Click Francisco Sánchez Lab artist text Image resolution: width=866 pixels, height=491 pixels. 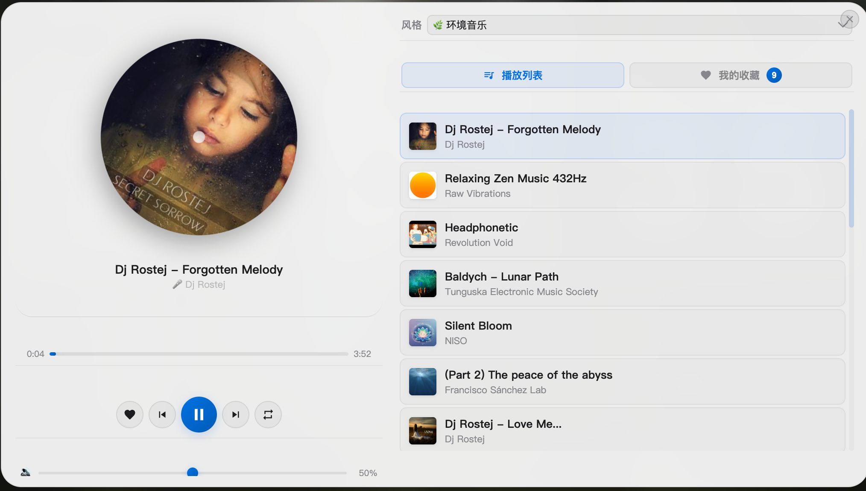(495, 390)
